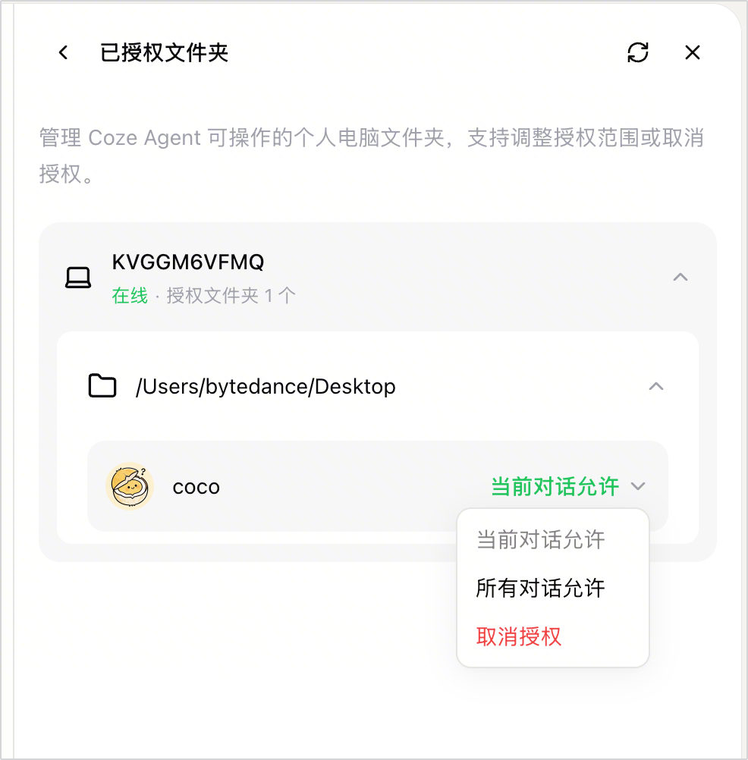This screenshot has height=760, width=748.
Task: Go back using the left arrow
Action: (64, 52)
